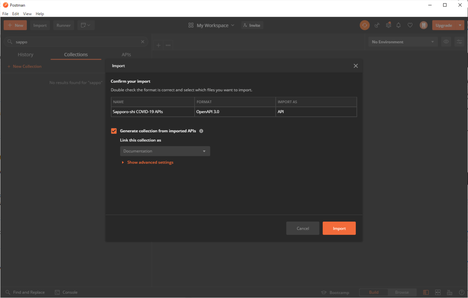The image size is (468, 298).
Task: Click the orange Import button in dialog
Action: 339,228
